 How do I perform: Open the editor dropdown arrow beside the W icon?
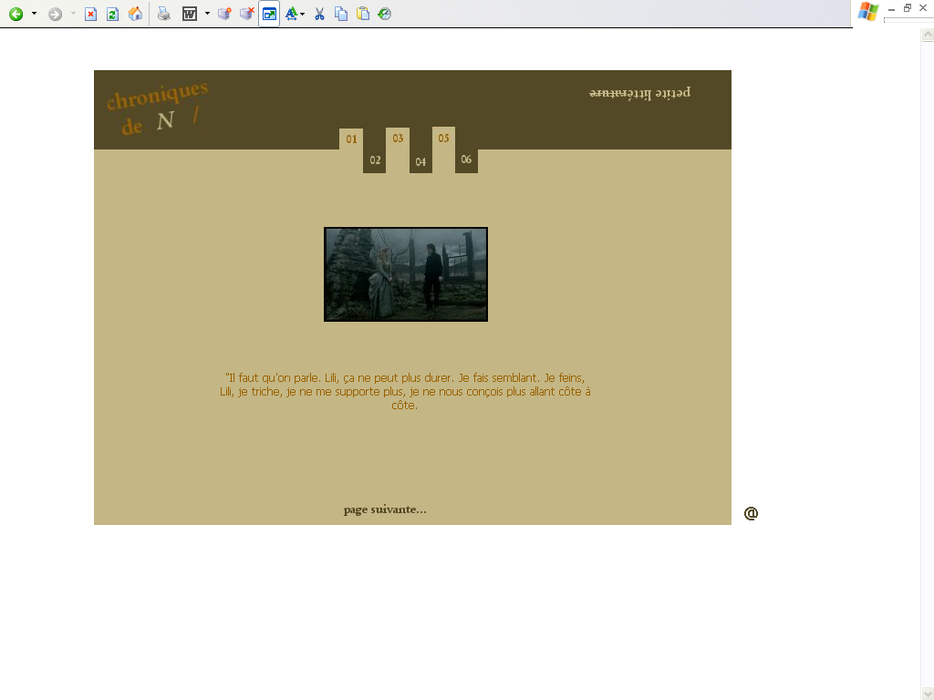[x=207, y=13]
